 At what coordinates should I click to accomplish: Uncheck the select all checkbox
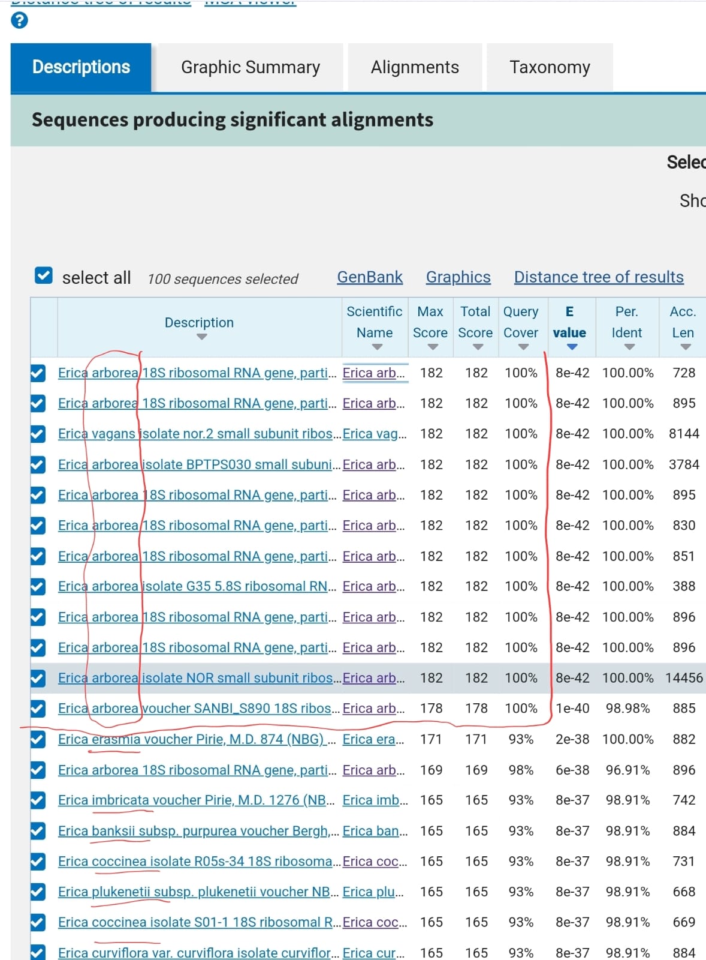pos(44,275)
